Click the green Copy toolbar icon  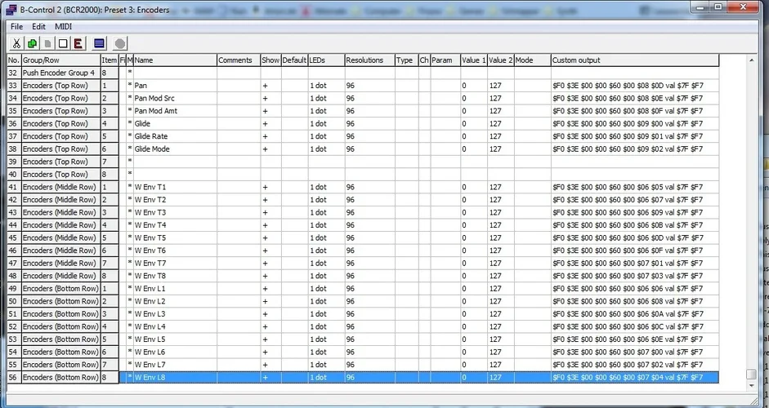click(32, 43)
